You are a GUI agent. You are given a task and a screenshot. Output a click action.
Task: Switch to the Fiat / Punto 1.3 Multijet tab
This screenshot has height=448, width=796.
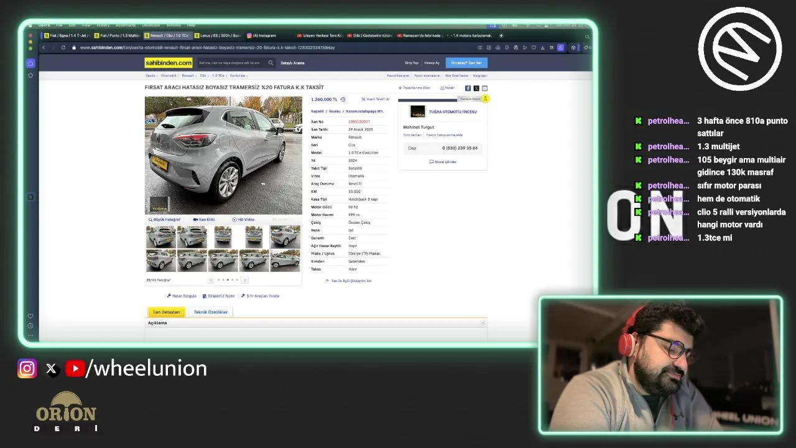(x=117, y=35)
